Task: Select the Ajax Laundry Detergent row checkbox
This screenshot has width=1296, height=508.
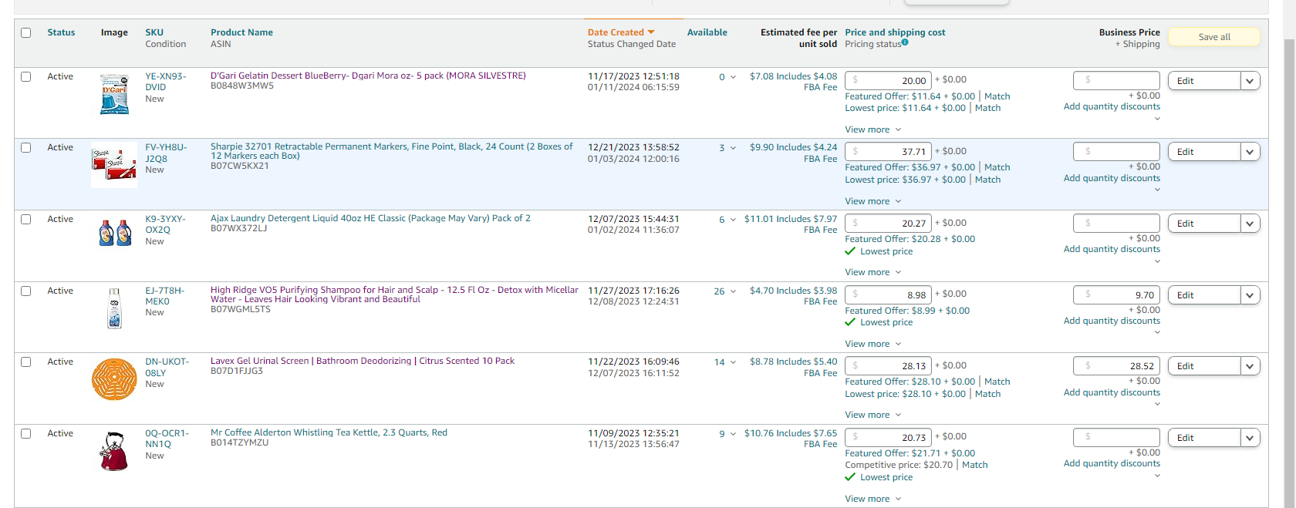Action: pos(26,220)
